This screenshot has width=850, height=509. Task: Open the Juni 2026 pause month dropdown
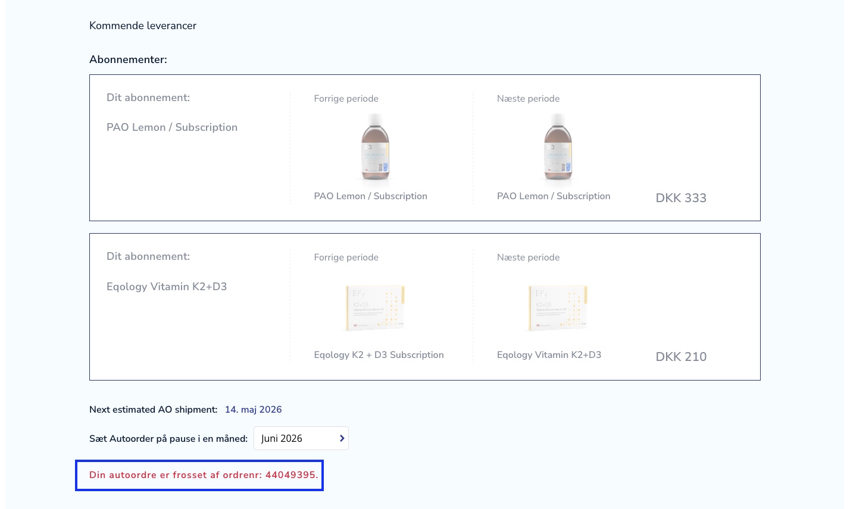pyautogui.click(x=301, y=438)
